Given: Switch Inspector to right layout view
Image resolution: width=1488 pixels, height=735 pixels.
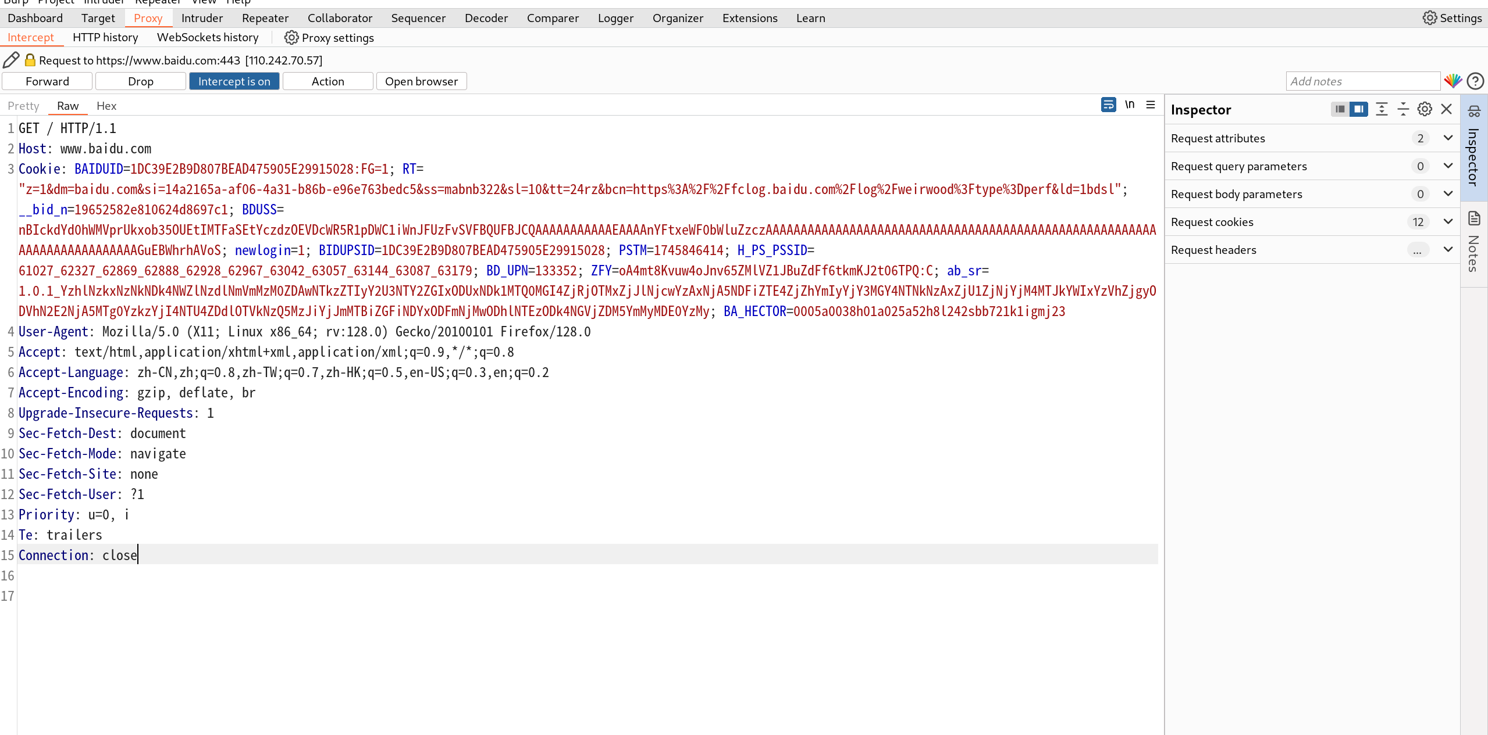Looking at the screenshot, I should coord(1358,109).
